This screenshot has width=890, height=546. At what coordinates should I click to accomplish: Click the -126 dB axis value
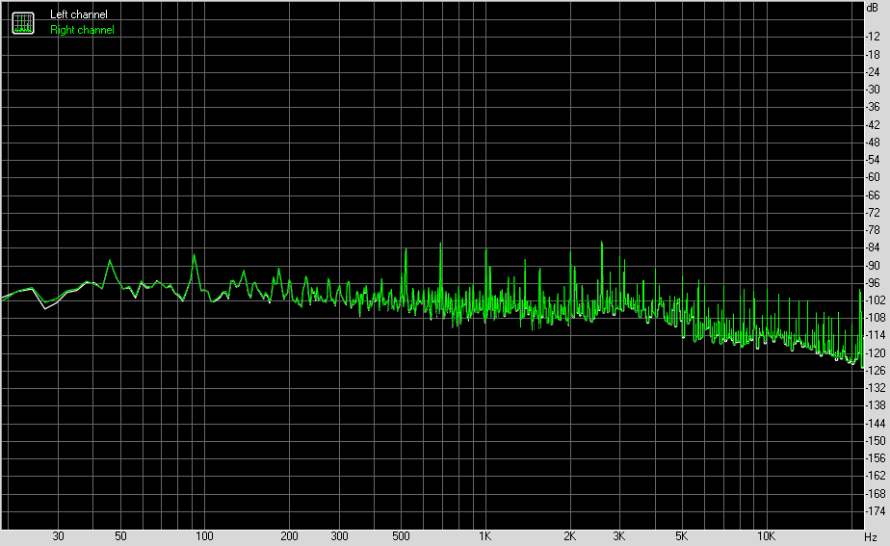click(x=875, y=371)
